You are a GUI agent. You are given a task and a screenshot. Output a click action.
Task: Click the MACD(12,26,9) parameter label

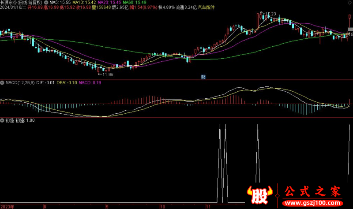[19, 82]
